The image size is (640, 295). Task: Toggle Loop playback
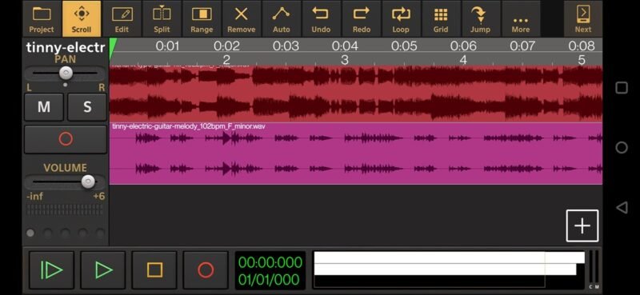pos(401,18)
